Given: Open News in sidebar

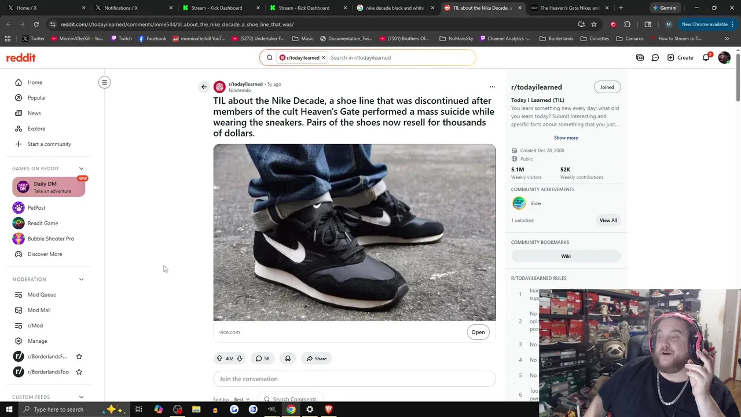Looking at the screenshot, I should [49, 113].
